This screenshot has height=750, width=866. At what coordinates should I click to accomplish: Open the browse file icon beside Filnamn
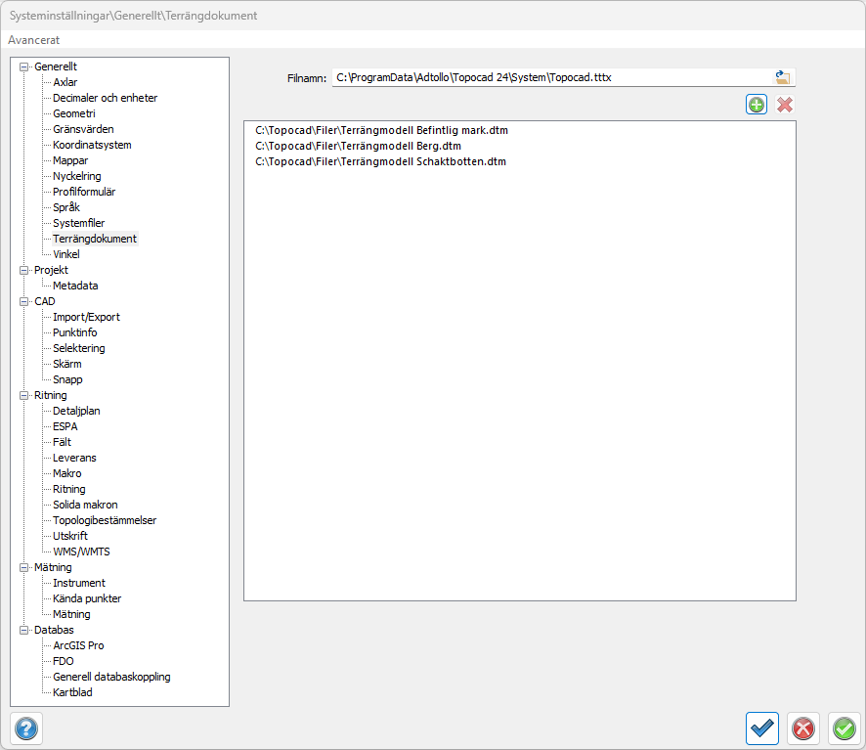pyautogui.click(x=782, y=77)
